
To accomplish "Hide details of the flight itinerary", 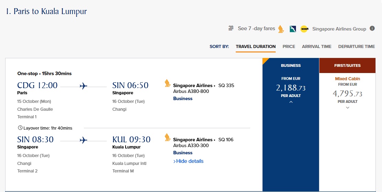I will tap(189, 161).
